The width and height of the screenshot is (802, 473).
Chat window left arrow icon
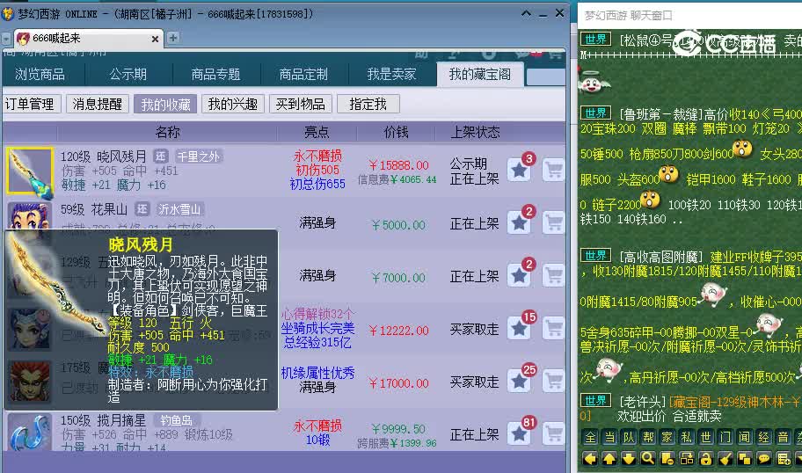(590, 459)
